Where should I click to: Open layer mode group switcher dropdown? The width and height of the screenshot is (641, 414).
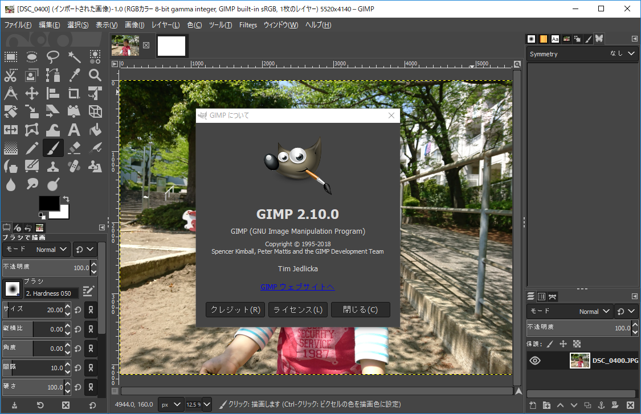click(626, 311)
